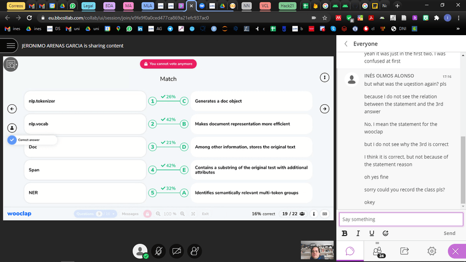The width and height of the screenshot is (466, 262).
Task: Navigate back in the browser
Action: click(8, 18)
